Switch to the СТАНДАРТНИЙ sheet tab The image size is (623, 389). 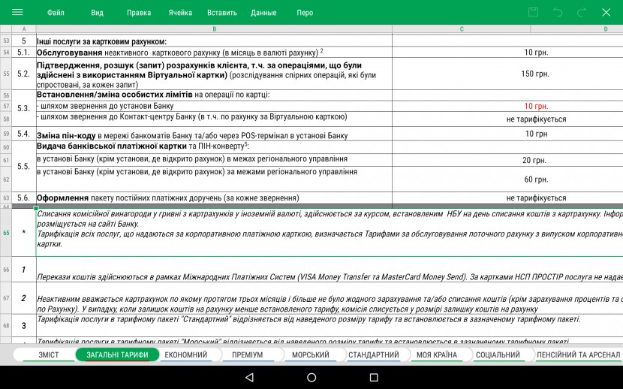(x=374, y=354)
